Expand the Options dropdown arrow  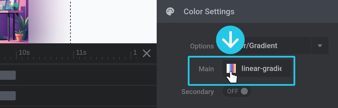tap(320, 46)
